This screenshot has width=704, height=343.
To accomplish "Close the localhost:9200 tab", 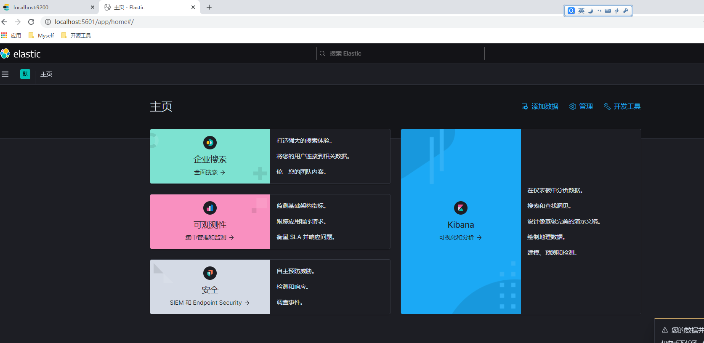I will [93, 7].
